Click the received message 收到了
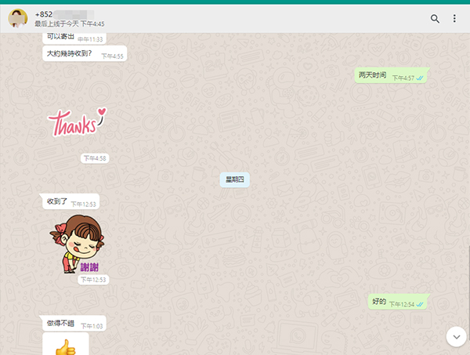Screen dimensions: 470x355 pos(58,201)
